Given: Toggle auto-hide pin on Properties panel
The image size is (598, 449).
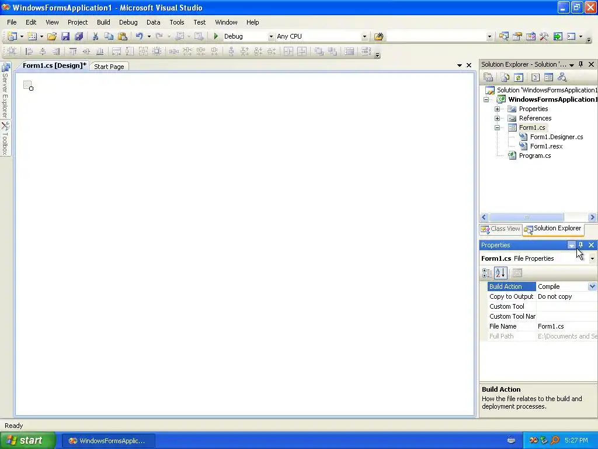Looking at the screenshot, I should pyautogui.click(x=581, y=245).
